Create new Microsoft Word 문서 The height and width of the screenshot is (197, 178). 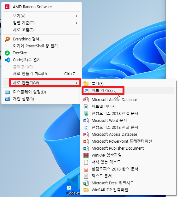click(128, 121)
